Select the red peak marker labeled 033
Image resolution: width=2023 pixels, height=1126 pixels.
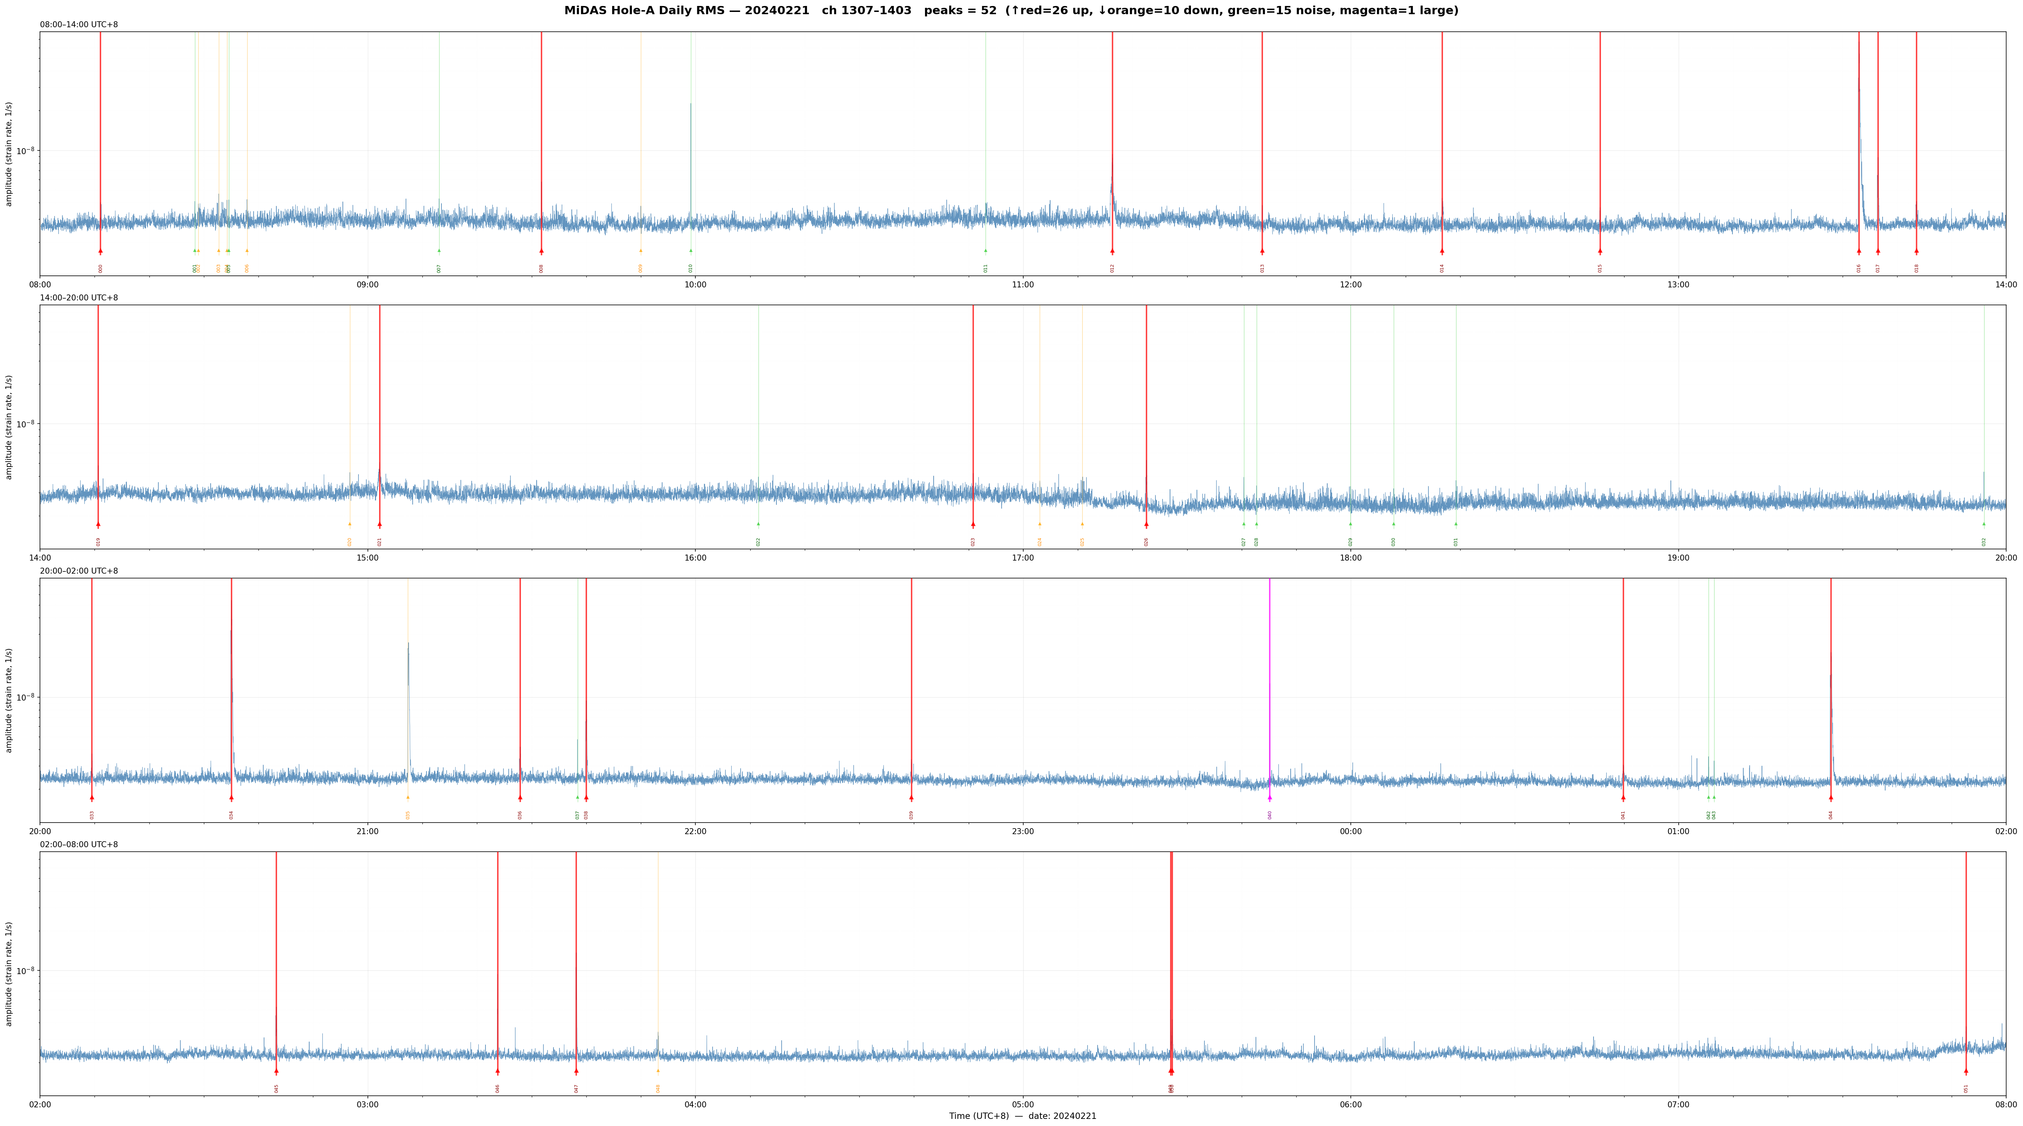[x=92, y=798]
